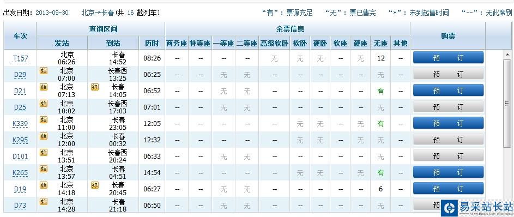Open train K265 details link
514x217 pixels.
20,173
